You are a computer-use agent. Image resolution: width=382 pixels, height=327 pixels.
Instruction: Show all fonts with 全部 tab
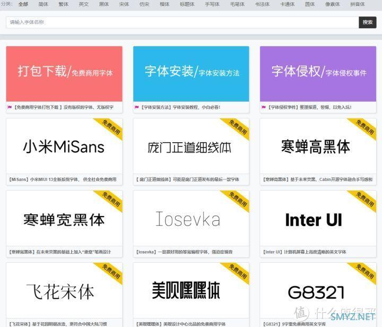tap(23, 4)
